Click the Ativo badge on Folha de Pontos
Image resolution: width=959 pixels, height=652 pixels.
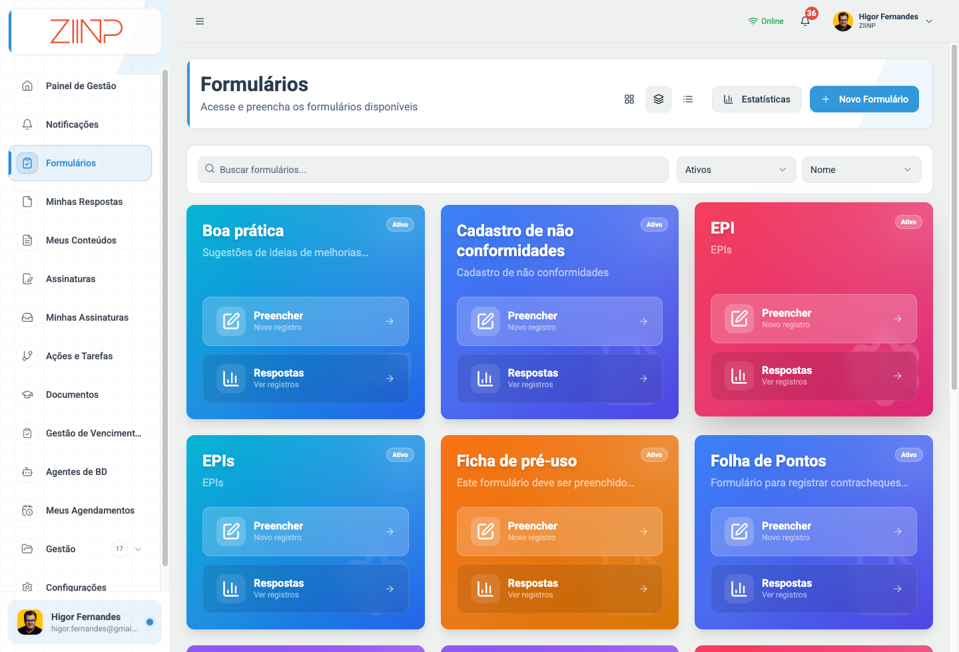(x=908, y=455)
